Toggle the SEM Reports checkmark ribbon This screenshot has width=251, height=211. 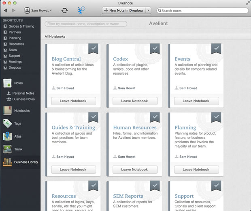click(155, 186)
